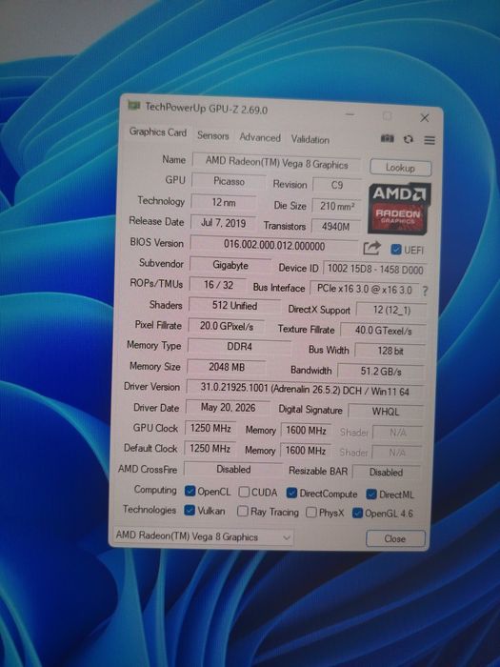Click the Revision field C9
Viewport: 500px width, 667px height.
337,185
